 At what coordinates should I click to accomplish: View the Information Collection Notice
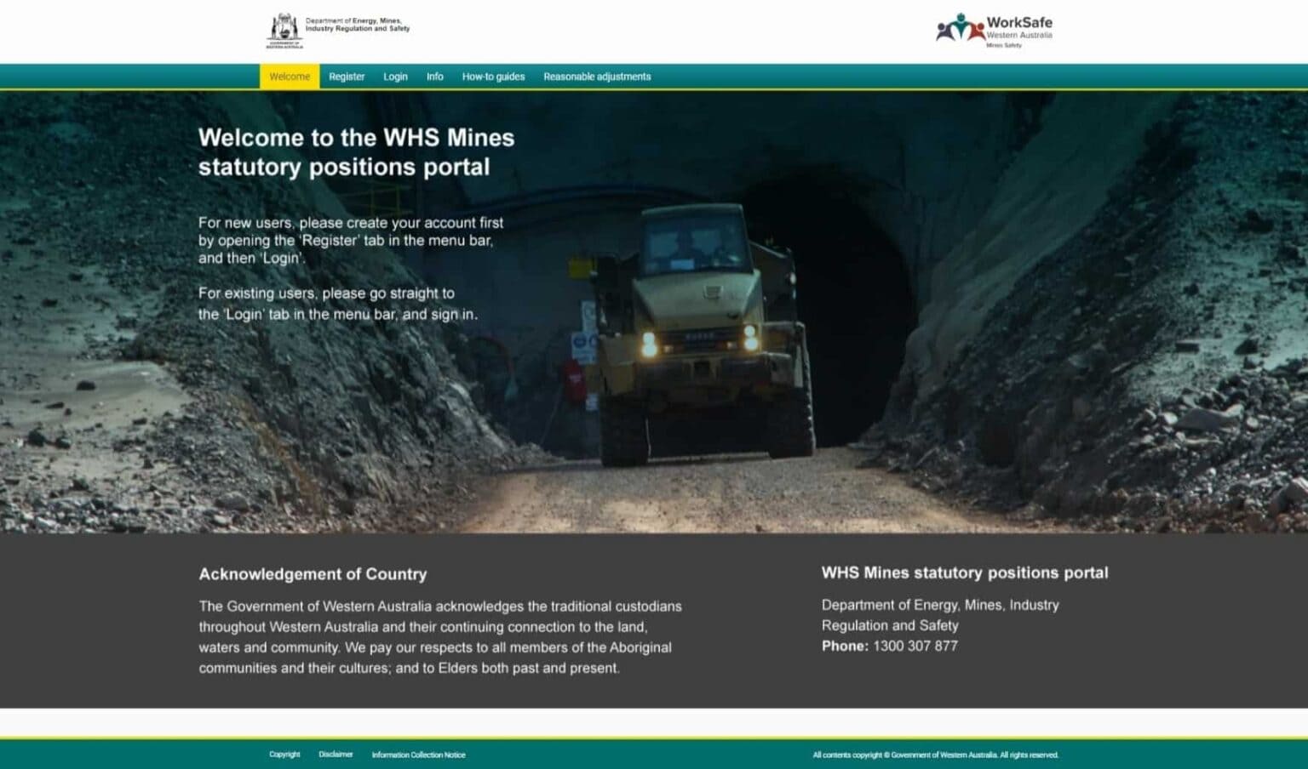pos(419,754)
